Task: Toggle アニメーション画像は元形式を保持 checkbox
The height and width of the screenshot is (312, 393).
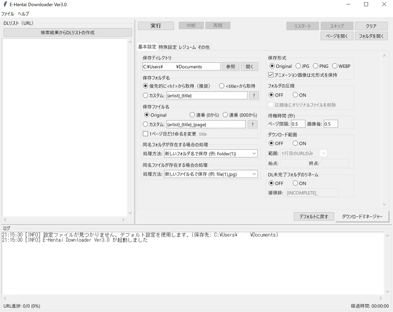Action: coord(303,75)
